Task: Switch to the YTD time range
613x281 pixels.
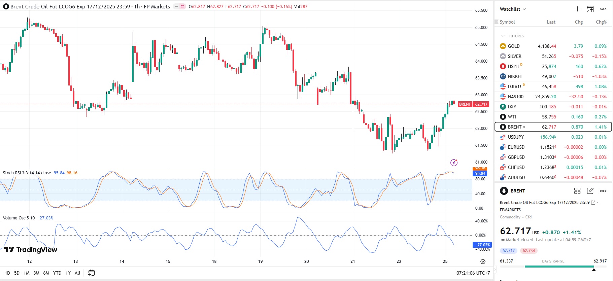Action: coord(57,273)
